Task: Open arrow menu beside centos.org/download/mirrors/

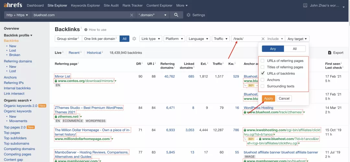Action: (x=115, y=81)
